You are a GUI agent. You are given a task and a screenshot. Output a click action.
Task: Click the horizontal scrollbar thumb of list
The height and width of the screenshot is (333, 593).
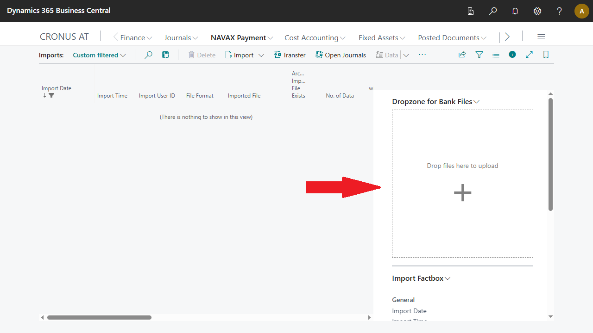pyautogui.click(x=99, y=317)
